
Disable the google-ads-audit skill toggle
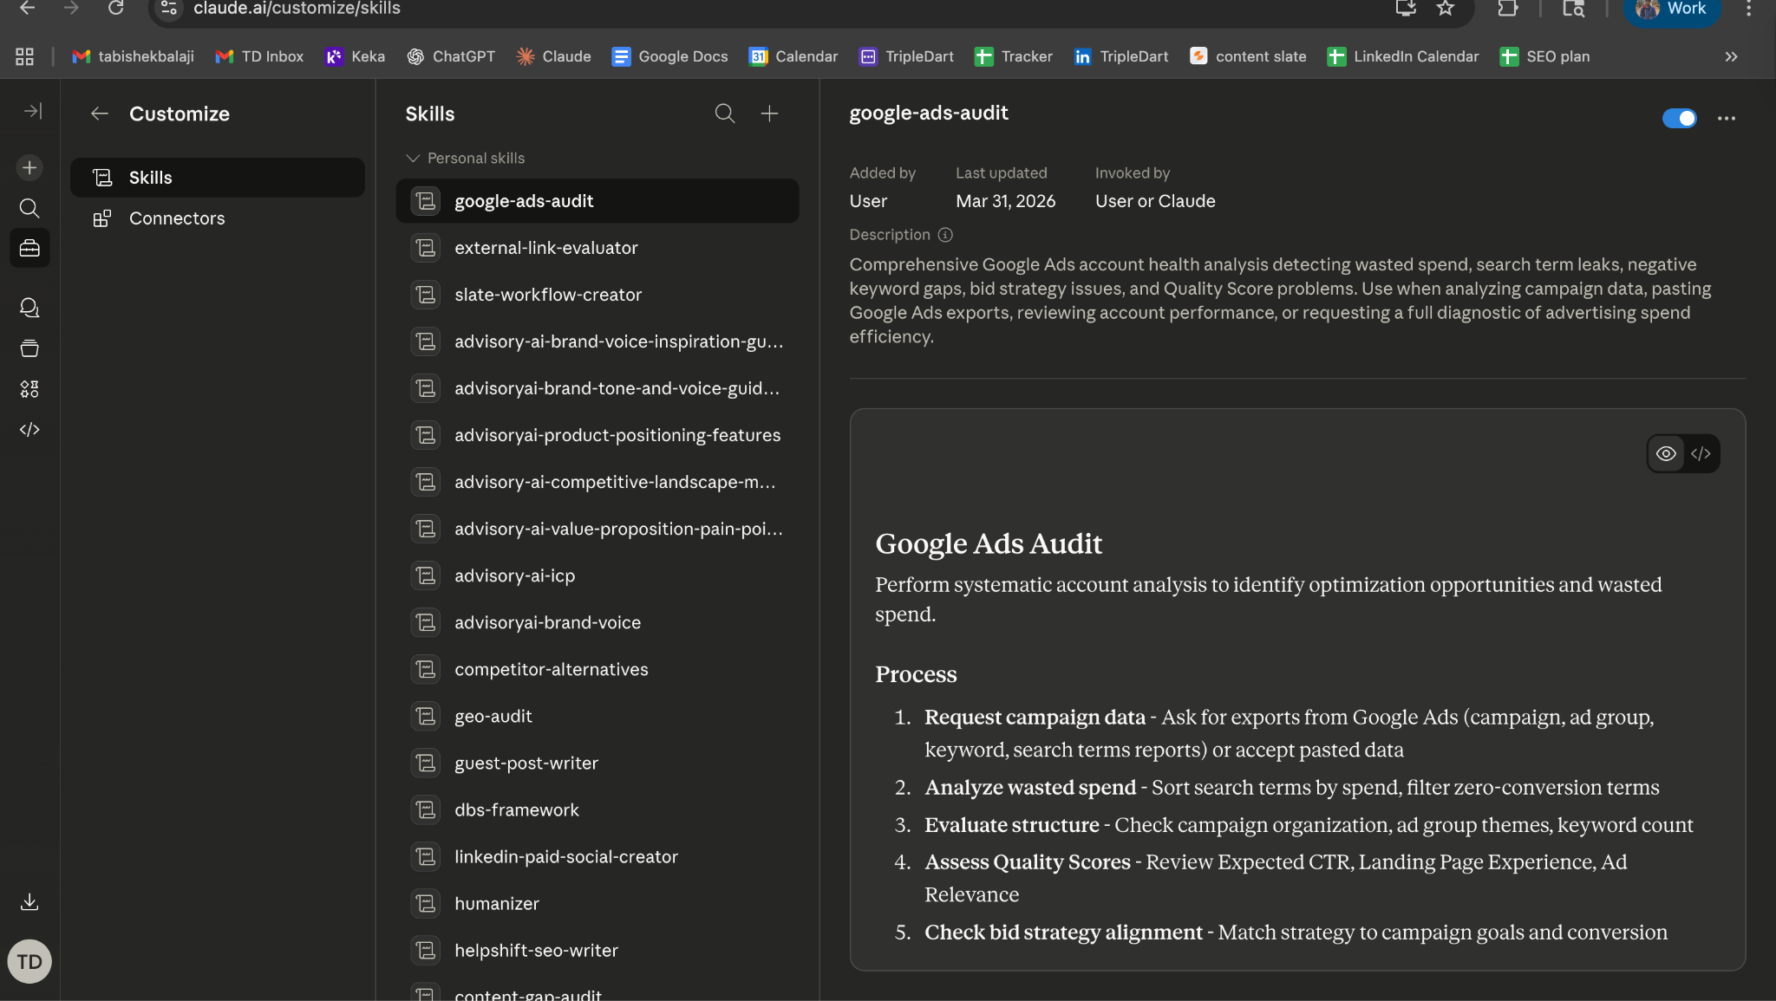coord(1679,118)
